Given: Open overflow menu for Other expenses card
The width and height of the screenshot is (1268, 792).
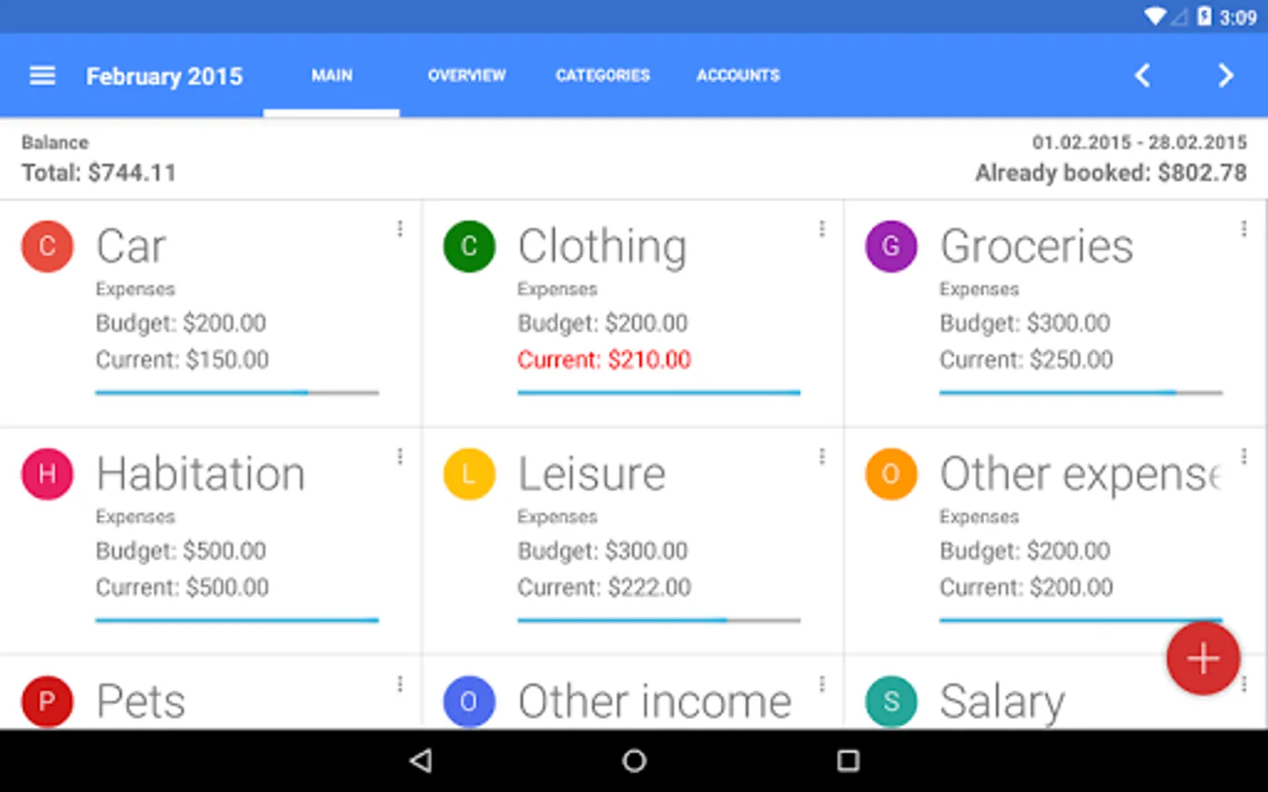Looking at the screenshot, I should 1243,456.
